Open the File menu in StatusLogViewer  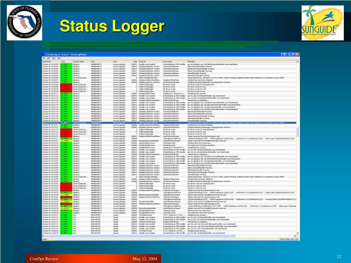coord(44,58)
